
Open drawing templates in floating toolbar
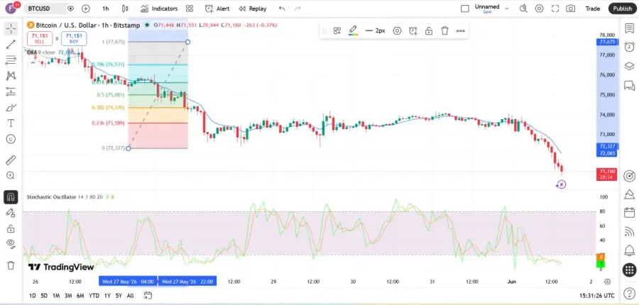[x=337, y=30]
